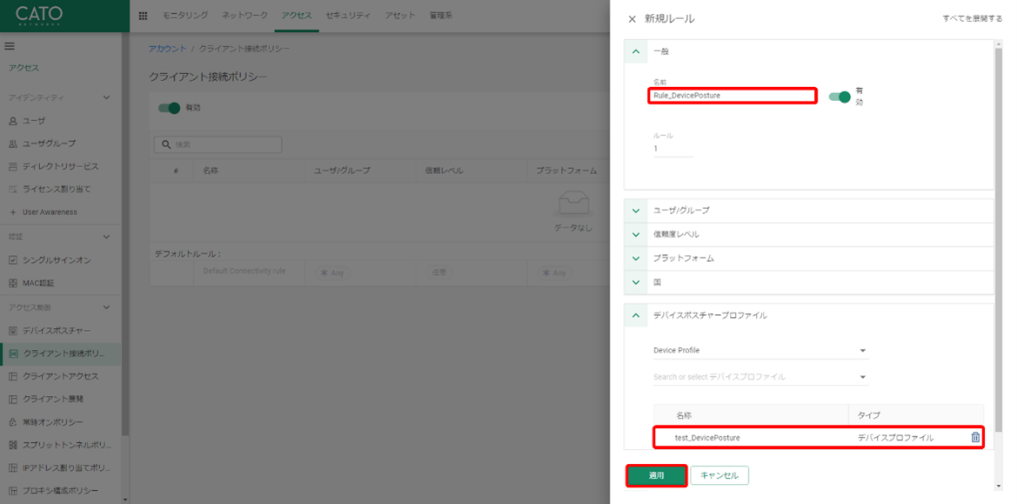This screenshot has width=1017, height=504.
Task: Click the 常時オンポリシー lock icon
Action: tap(13, 422)
